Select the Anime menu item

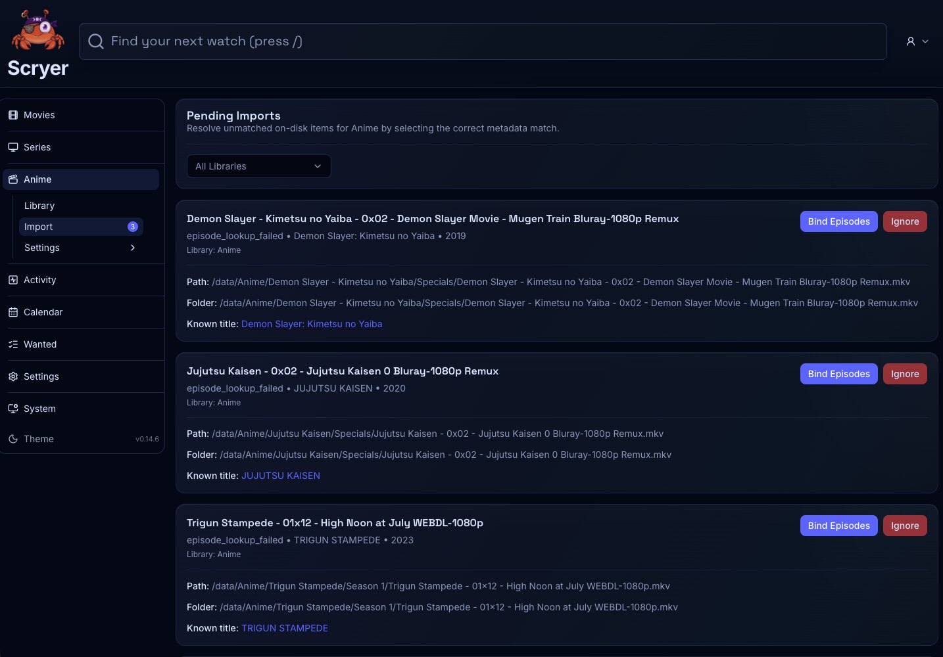tap(82, 179)
